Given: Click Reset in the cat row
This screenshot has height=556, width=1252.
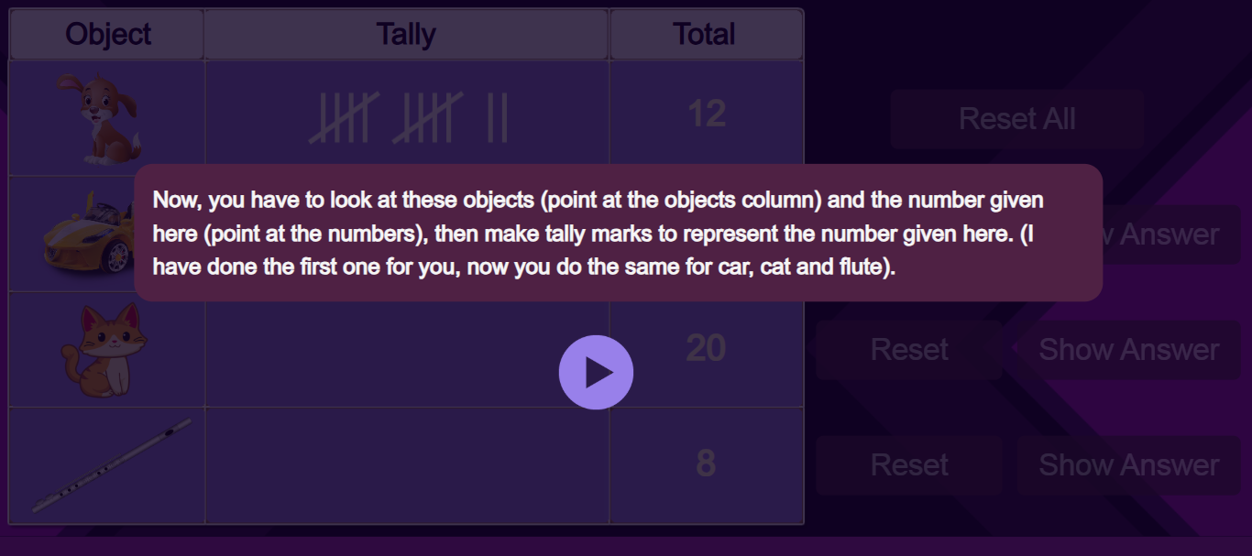Looking at the screenshot, I should pyautogui.click(x=909, y=350).
